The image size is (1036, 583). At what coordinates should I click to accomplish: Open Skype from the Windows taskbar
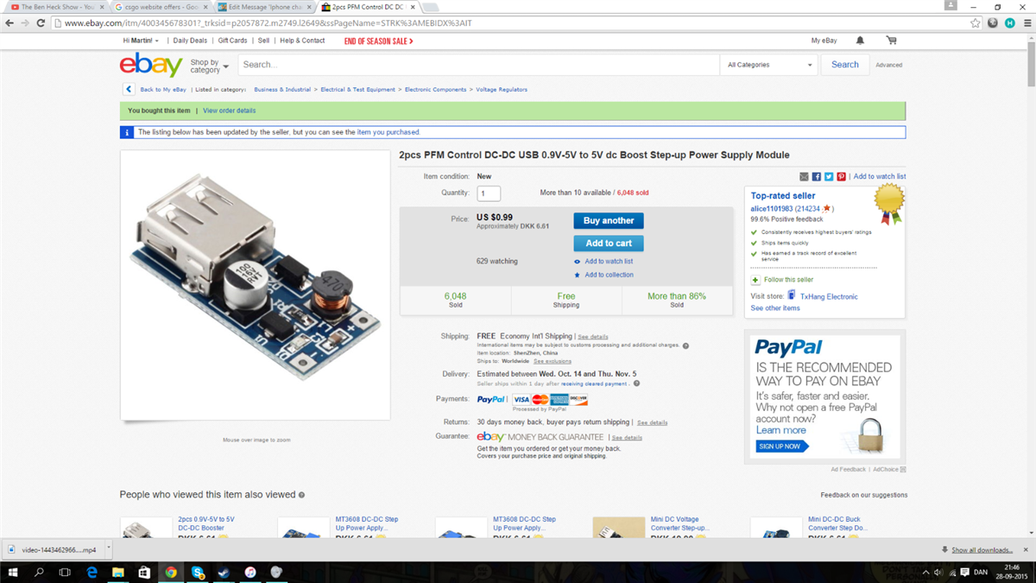tap(198, 573)
